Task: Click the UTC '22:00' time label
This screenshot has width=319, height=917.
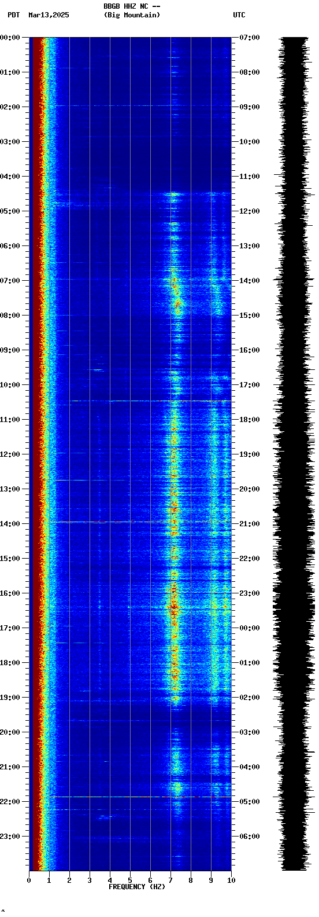Action: (x=250, y=559)
